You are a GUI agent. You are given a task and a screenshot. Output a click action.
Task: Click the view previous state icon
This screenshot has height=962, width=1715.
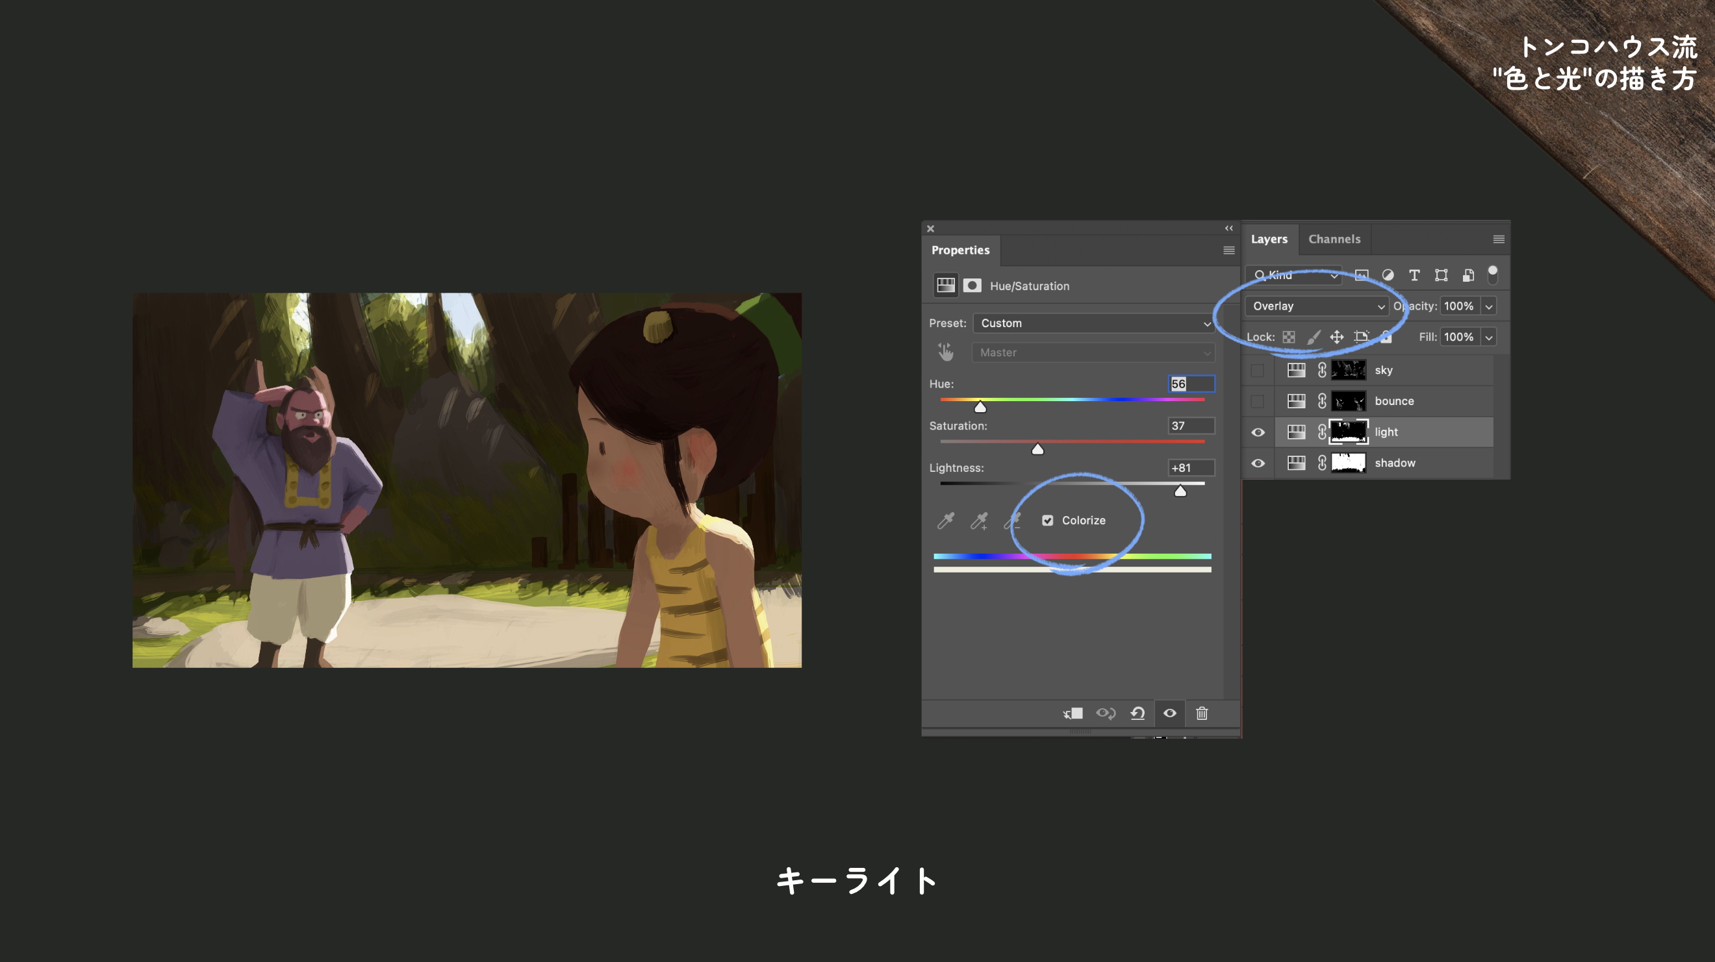(x=1106, y=713)
